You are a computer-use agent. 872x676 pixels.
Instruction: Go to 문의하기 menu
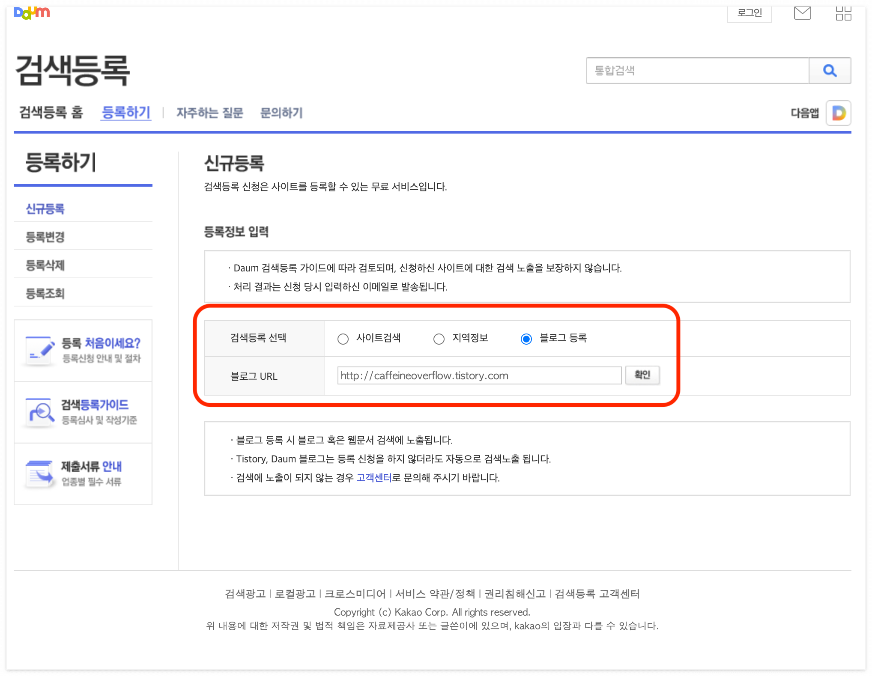tap(281, 113)
